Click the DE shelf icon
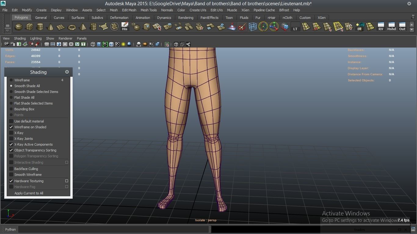Image resolution: width=417 pixels, height=234 pixels. pyautogui.click(x=359, y=27)
